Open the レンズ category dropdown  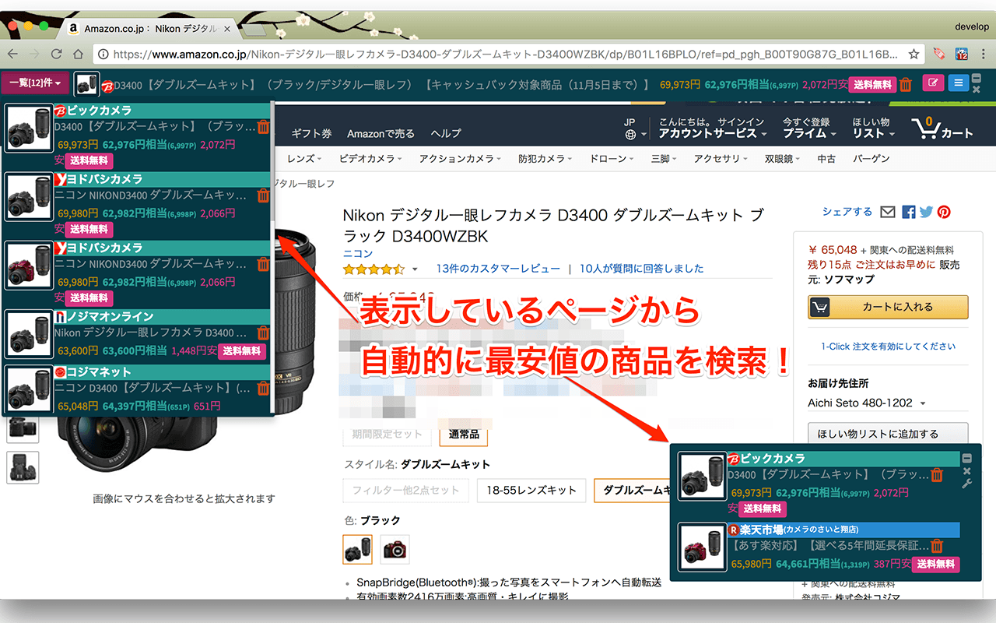click(304, 159)
